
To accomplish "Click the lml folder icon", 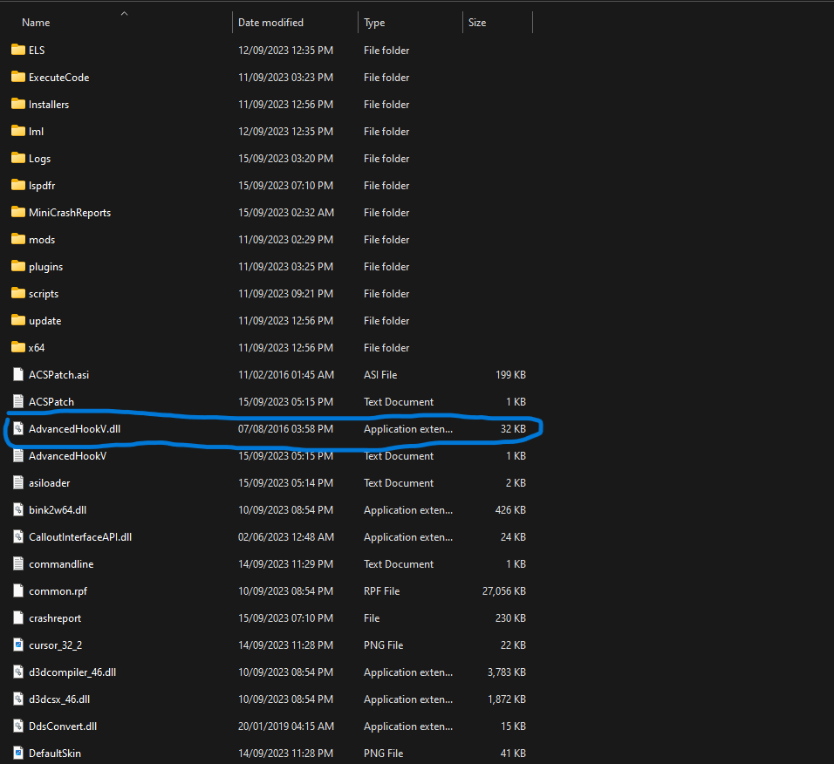I will point(18,131).
